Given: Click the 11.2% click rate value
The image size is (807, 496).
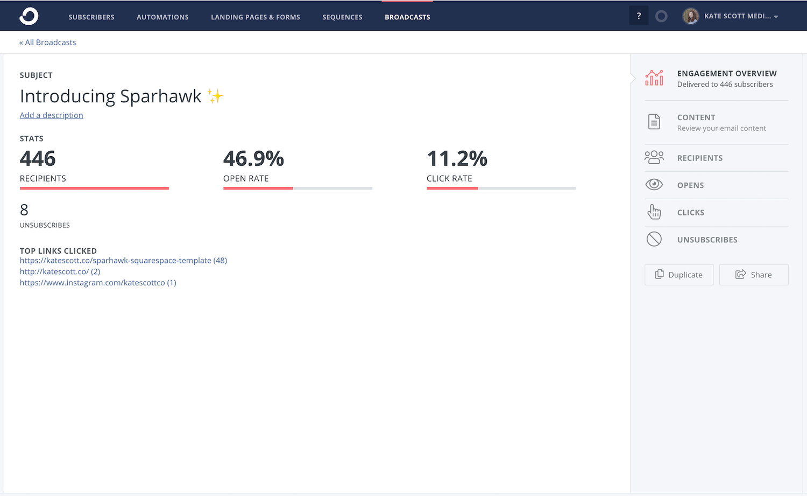Looking at the screenshot, I should pyautogui.click(x=457, y=159).
